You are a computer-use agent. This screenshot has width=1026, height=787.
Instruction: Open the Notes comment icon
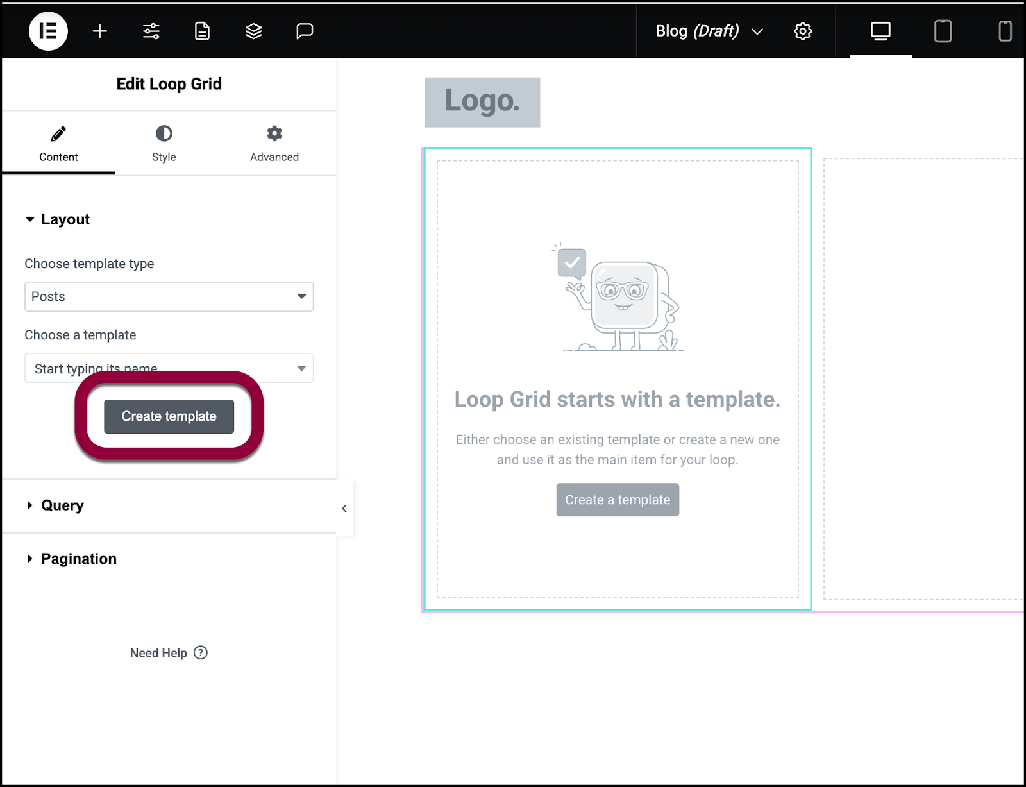[305, 31]
